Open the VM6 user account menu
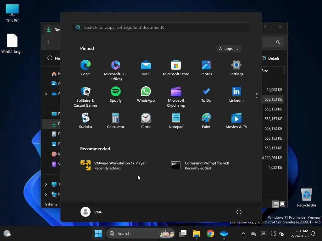Viewport: 322px width, 241px height. [92, 212]
